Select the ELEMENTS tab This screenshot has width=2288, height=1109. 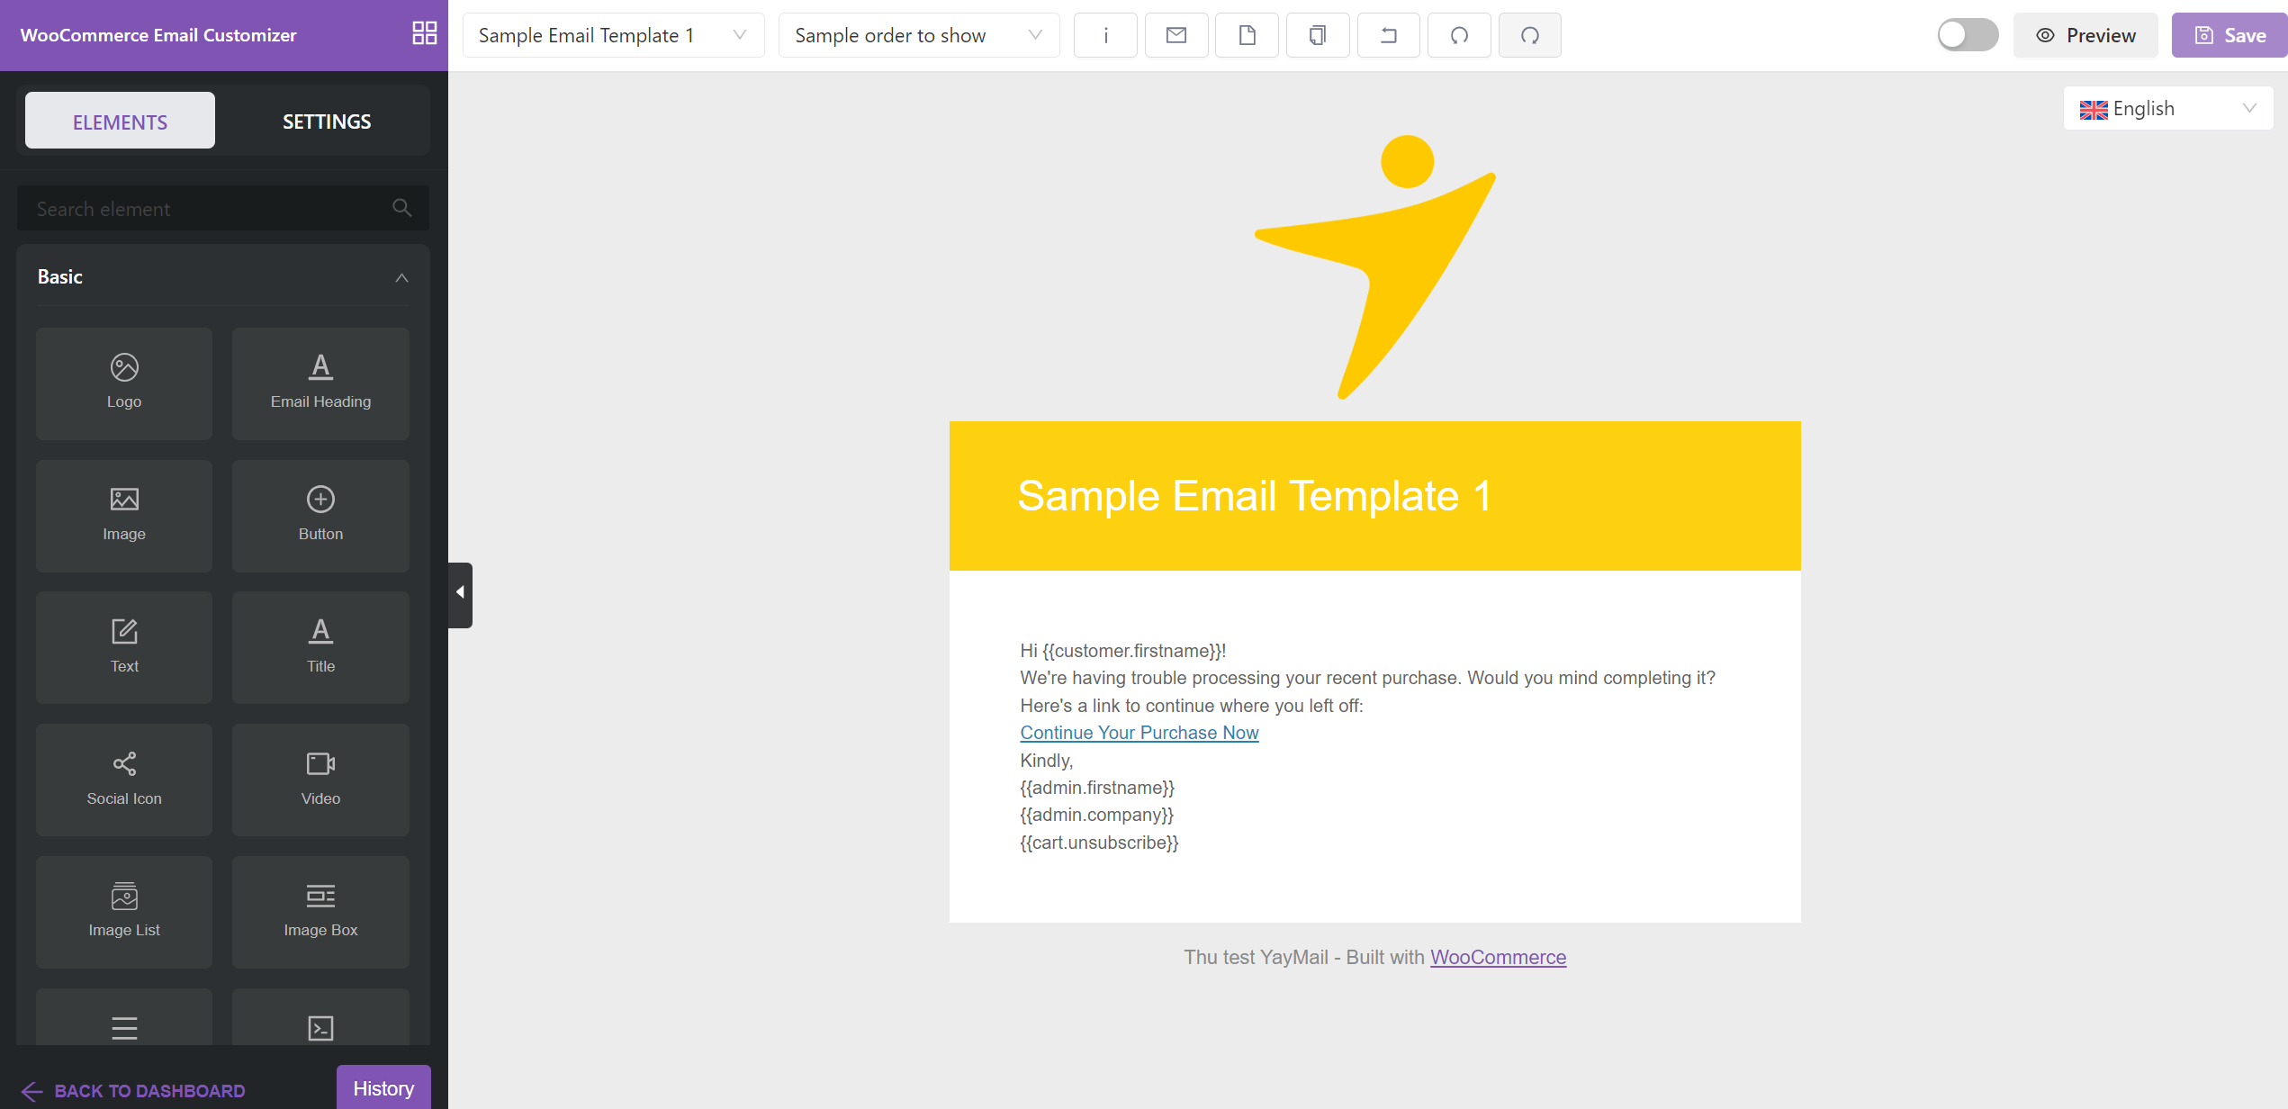pyautogui.click(x=120, y=122)
